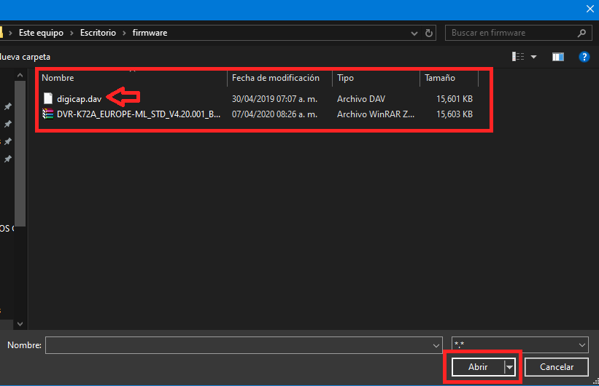The width and height of the screenshot is (599, 386).
Task: Toggle the preview pane icon
Action: [557, 57]
